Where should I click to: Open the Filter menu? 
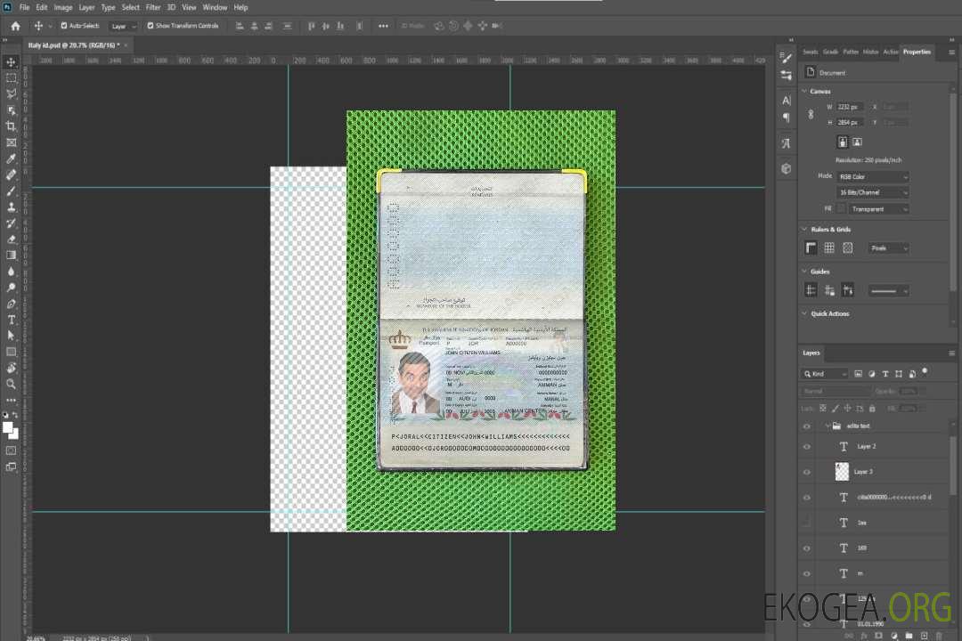(153, 7)
